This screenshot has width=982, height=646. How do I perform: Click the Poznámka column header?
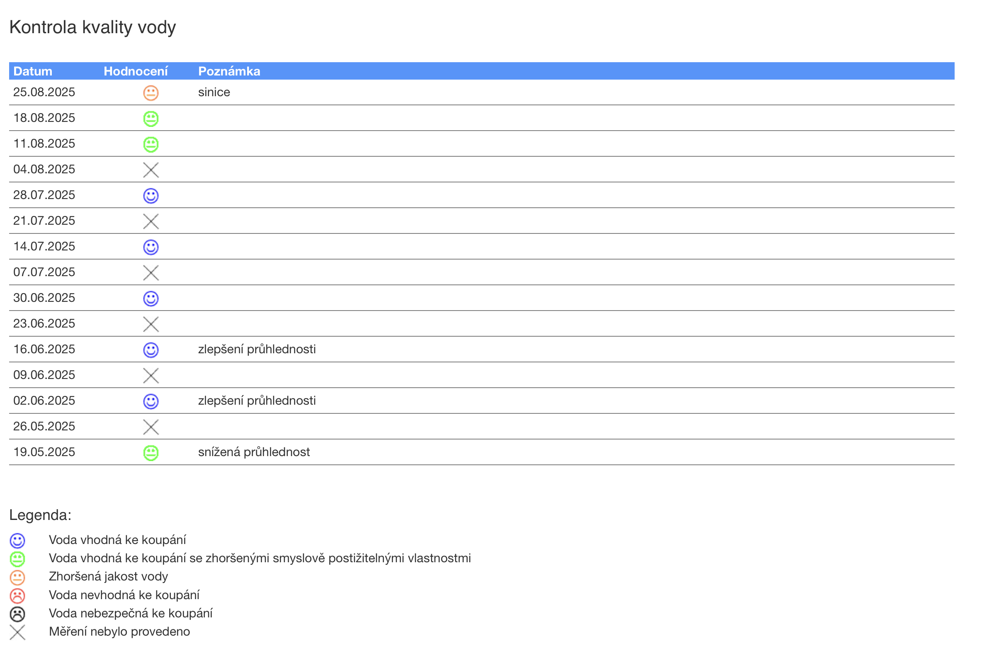(x=229, y=71)
